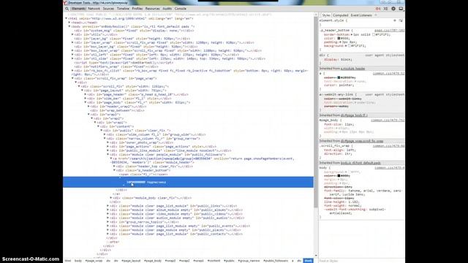468x263 pixels.
Task: Collapse the page_body div node
Action: click(86, 102)
